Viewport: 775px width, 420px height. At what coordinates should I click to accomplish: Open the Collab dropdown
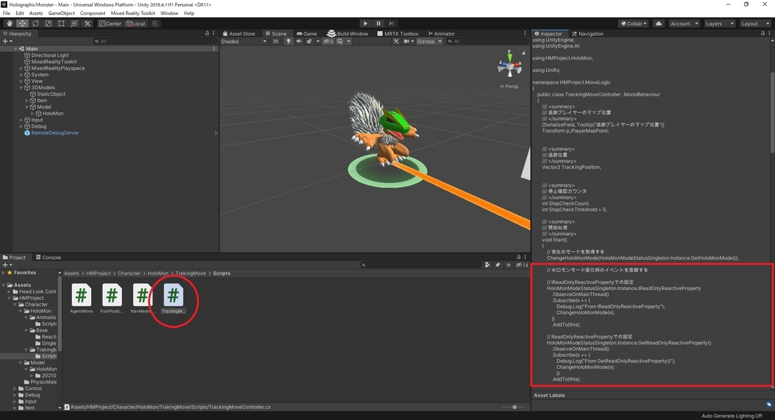[634, 23]
